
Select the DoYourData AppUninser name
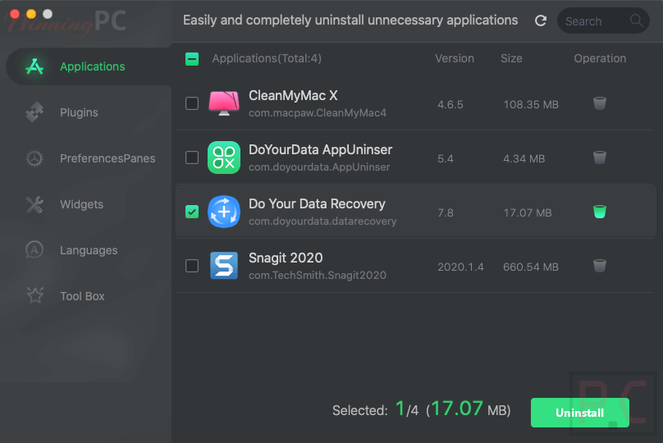[321, 149]
